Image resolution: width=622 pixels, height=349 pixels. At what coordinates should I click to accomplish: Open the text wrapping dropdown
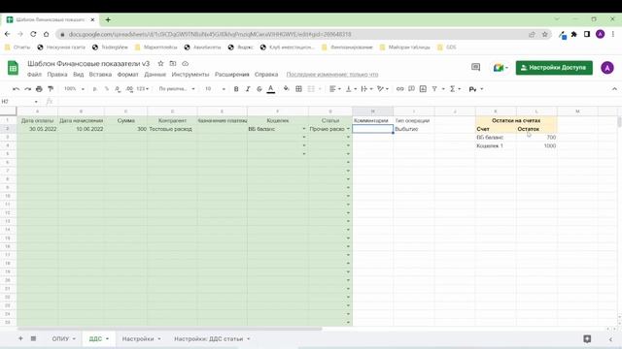(366, 89)
